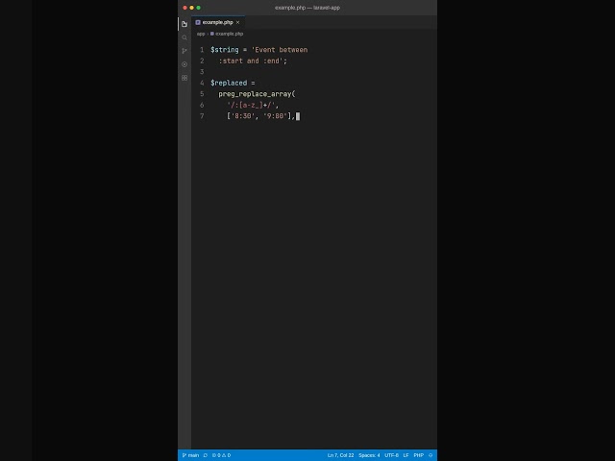Click the 'app' breadcrumb segment
615x461 pixels.
(x=201, y=34)
